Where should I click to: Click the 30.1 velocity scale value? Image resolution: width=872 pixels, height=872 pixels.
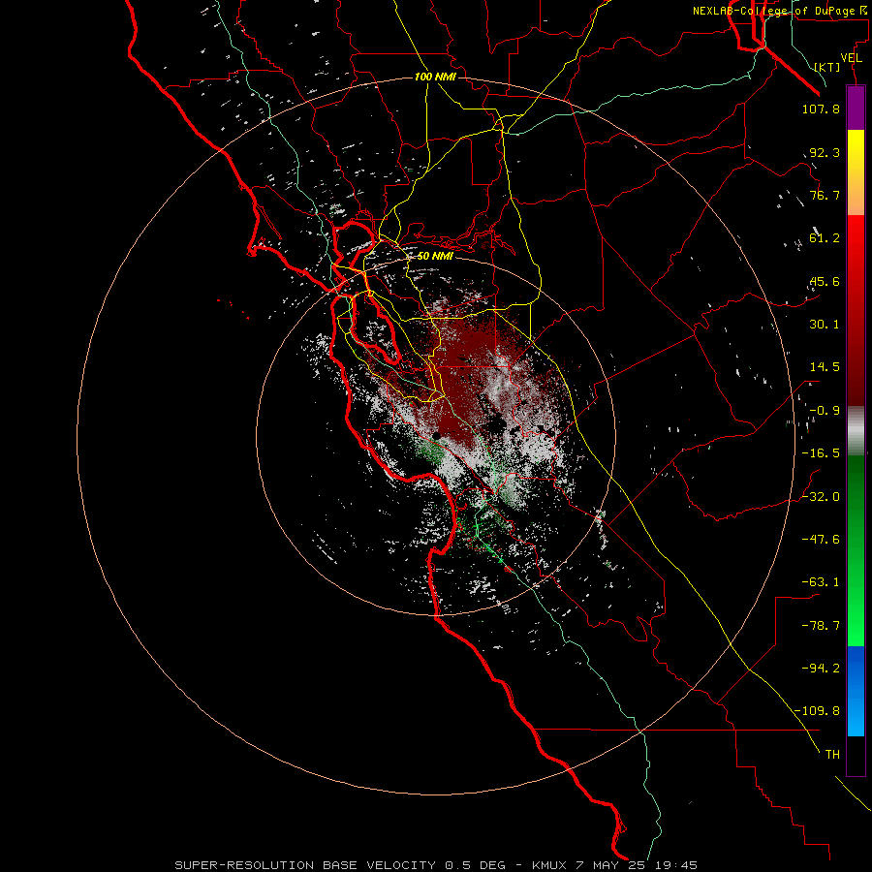pyautogui.click(x=825, y=325)
